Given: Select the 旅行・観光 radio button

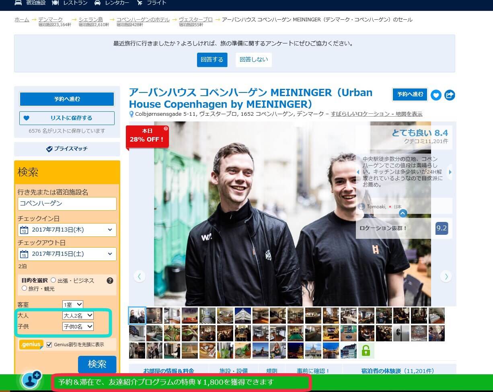Looking at the screenshot, I should click(25, 288).
